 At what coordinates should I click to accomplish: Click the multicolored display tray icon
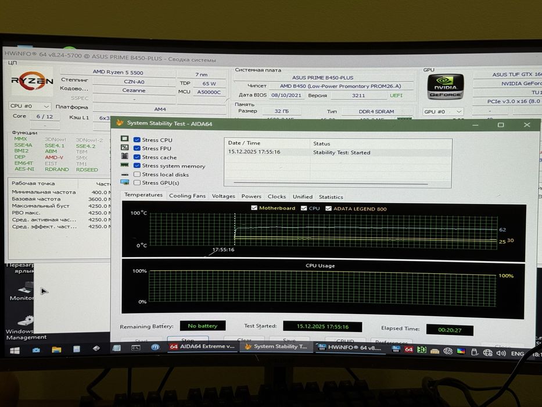coord(461,352)
